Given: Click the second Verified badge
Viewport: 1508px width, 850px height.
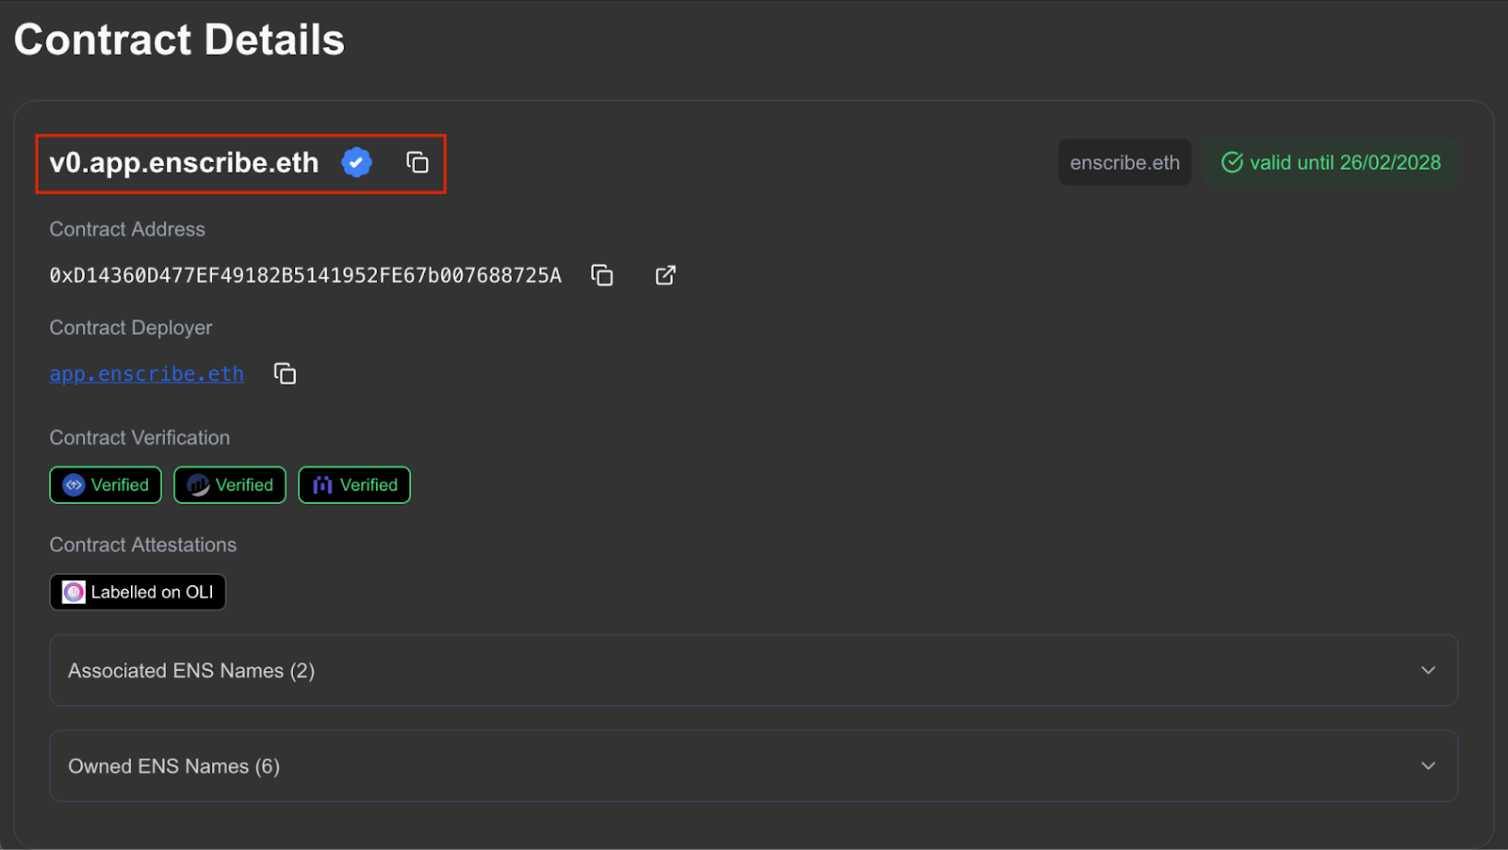Looking at the screenshot, I should point(230,485).
